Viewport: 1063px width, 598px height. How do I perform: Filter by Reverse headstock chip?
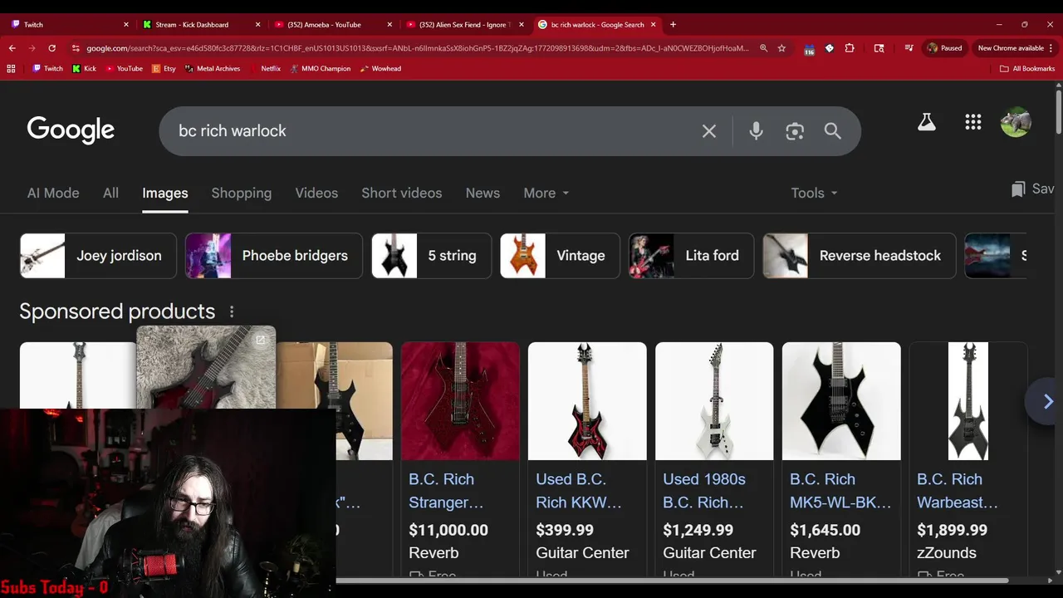pos(860,256)
